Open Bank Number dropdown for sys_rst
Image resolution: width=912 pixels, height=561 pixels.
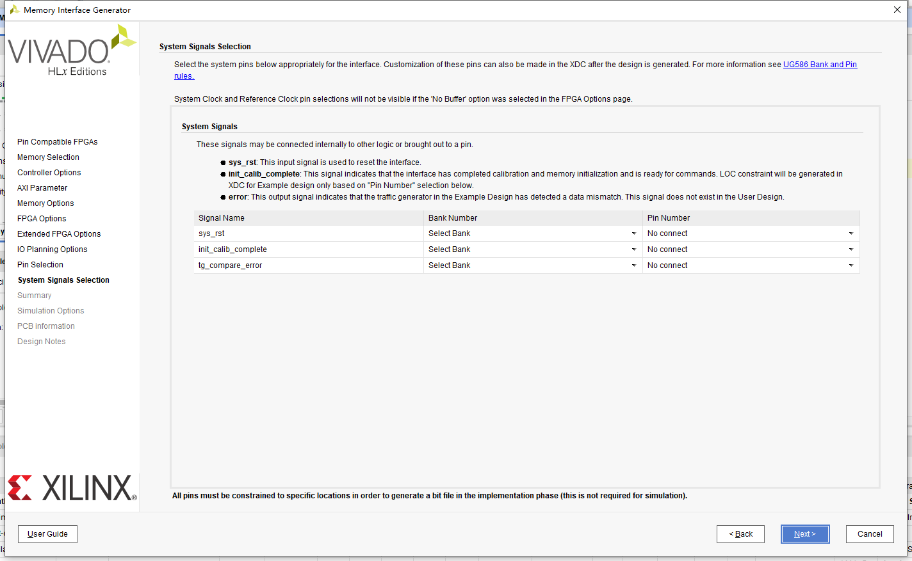(x=533, y=233)
